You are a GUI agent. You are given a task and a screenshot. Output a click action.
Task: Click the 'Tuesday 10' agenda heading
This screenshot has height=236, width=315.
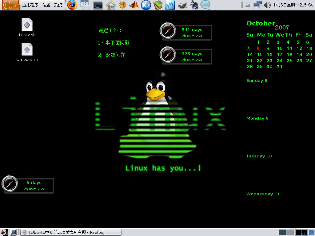(x=259, y=156)
